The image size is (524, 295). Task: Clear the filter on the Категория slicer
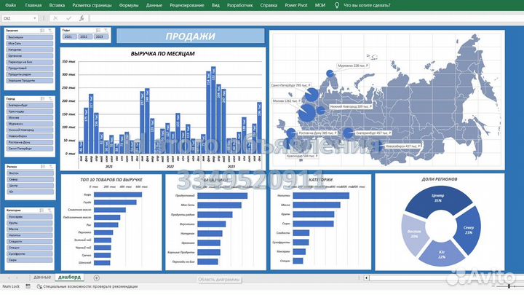[49, 211]
